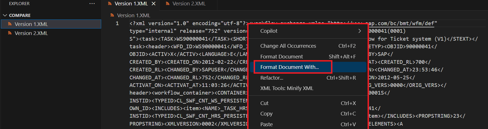Open Explorer more actions ellipsis
This screenshot has height=129, width=488.
92,4
